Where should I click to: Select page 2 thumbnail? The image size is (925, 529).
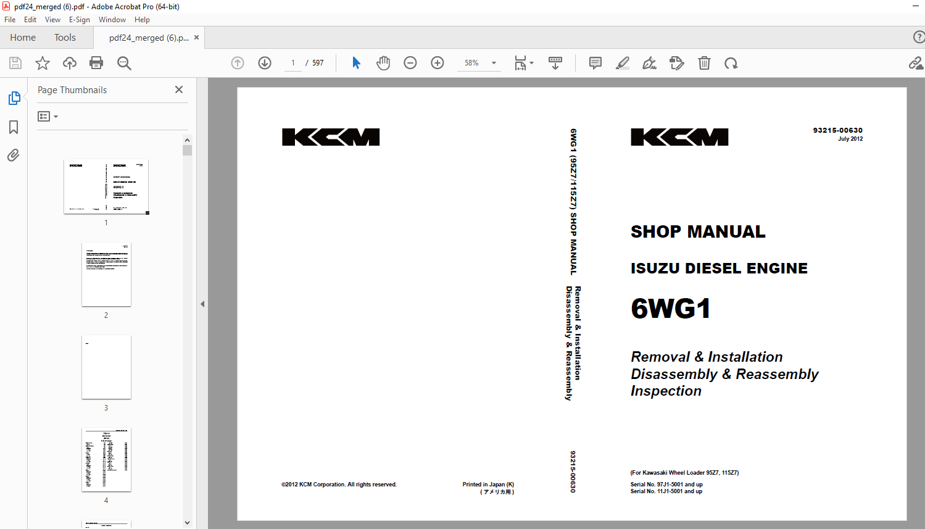tap(106, 274)
